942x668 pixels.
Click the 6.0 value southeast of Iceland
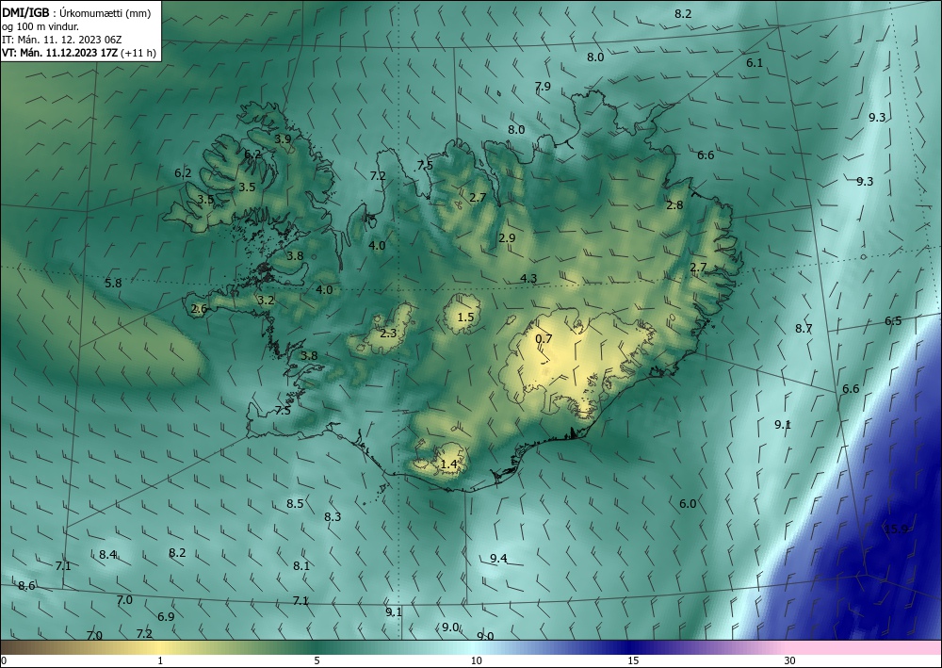point(688,503)
